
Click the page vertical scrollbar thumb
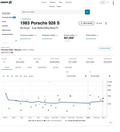point(113,3)
